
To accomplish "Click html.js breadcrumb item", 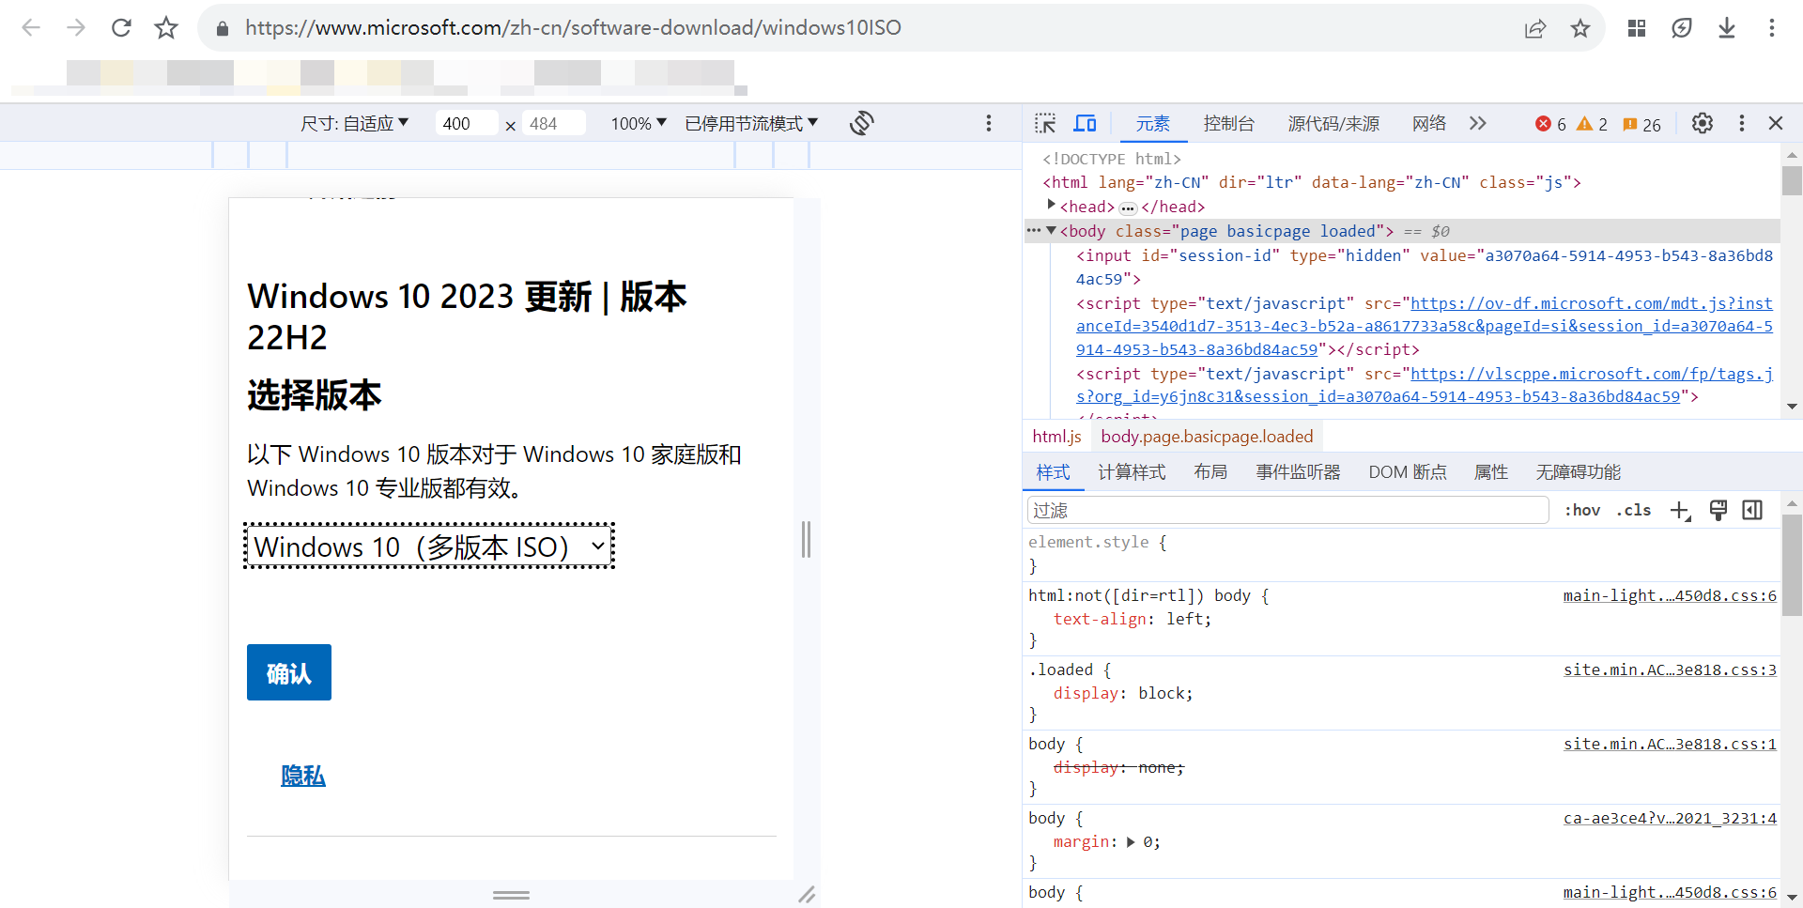I will pyautogui.click(x=1057, y=437).
